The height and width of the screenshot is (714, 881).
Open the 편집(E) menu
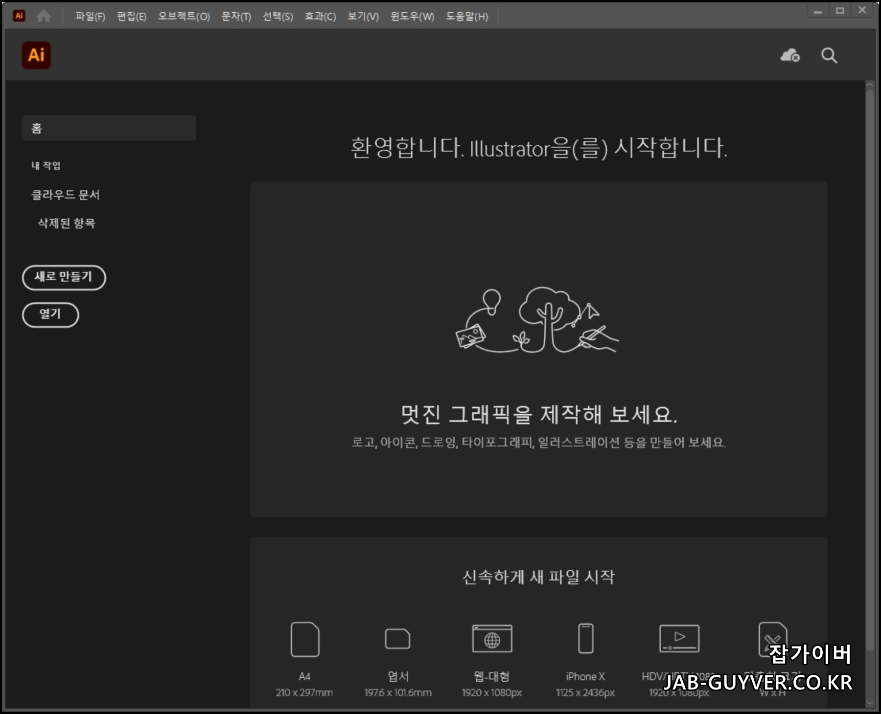pyautogui.click(x=132, y=16)
